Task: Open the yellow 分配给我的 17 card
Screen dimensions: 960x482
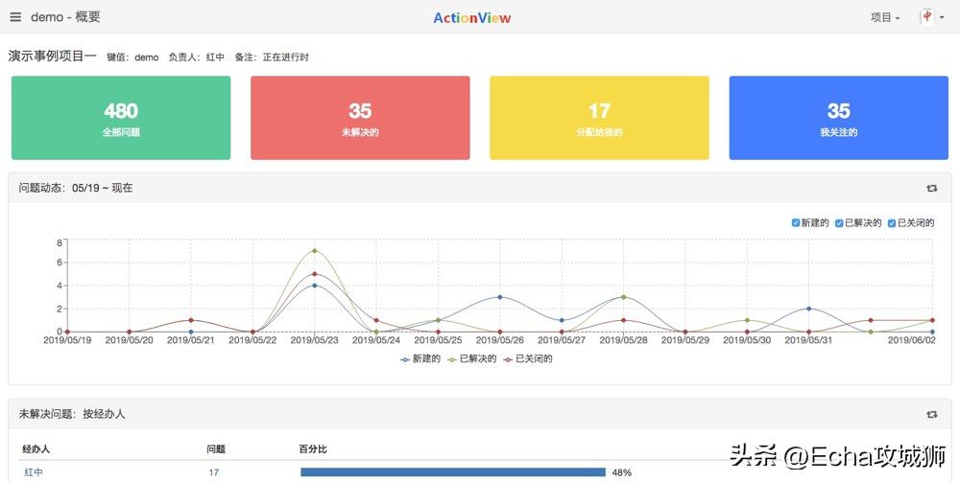Action: [599, 118]
